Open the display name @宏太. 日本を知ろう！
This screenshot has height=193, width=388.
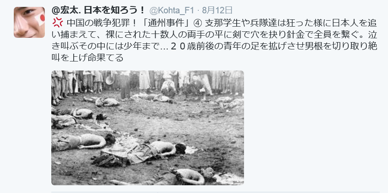tap(98, 10)
